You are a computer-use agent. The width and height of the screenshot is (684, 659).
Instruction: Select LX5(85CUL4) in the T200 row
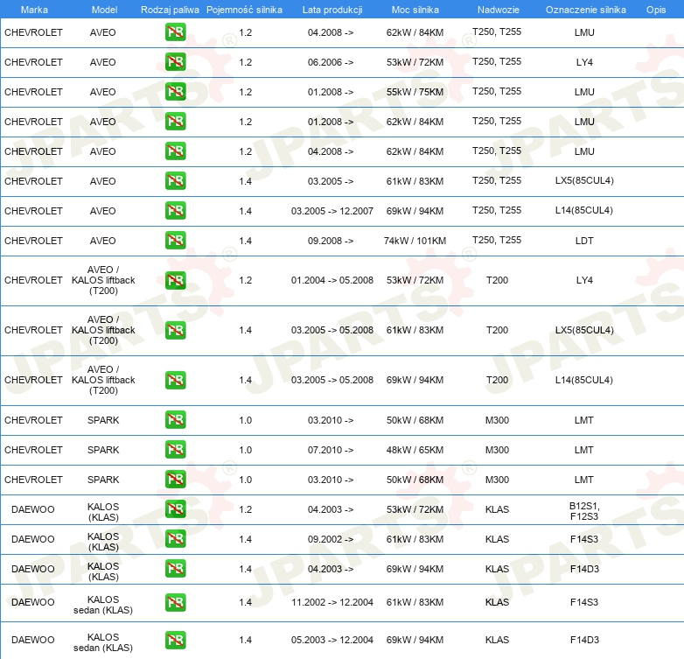[584, 330]
